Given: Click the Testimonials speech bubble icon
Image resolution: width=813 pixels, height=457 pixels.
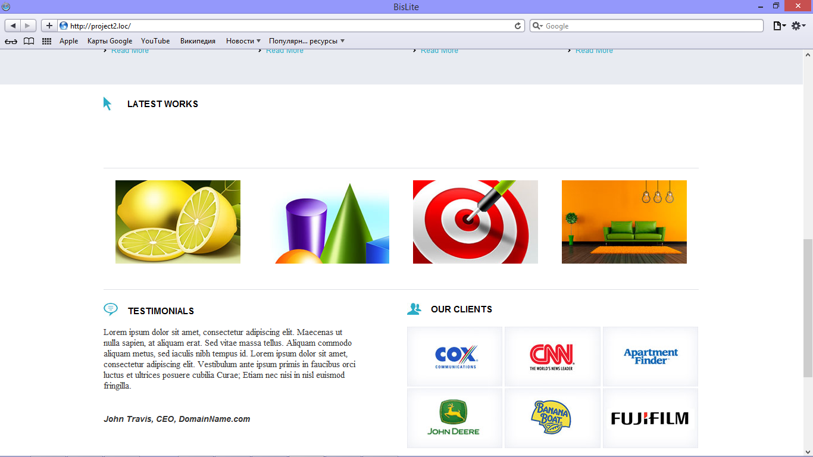Looking at the screenshot, I should [110, 309].
